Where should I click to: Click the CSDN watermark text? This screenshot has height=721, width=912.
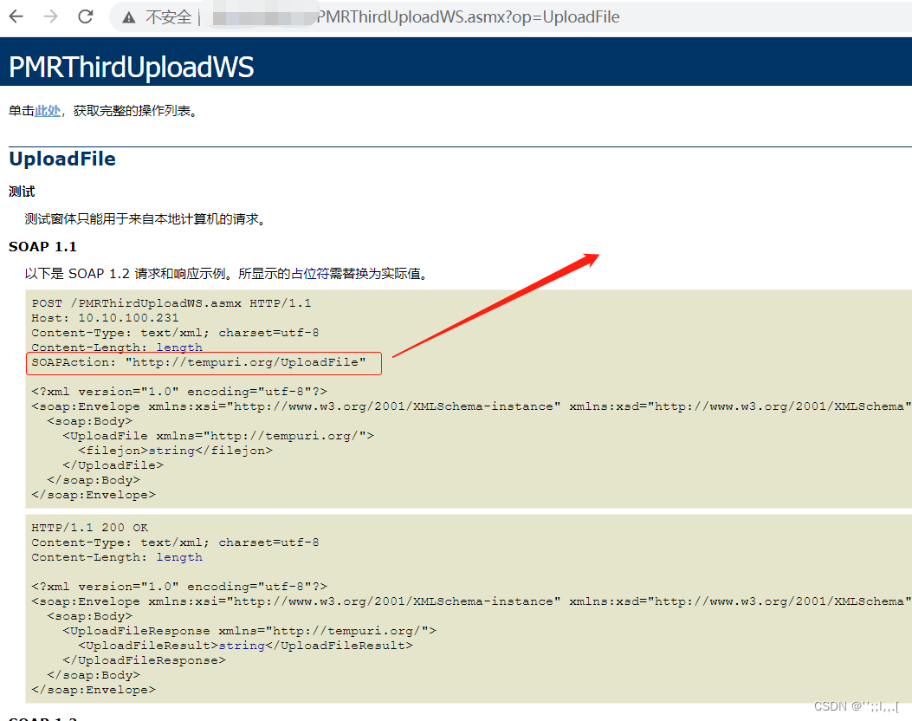coord(857,705)
